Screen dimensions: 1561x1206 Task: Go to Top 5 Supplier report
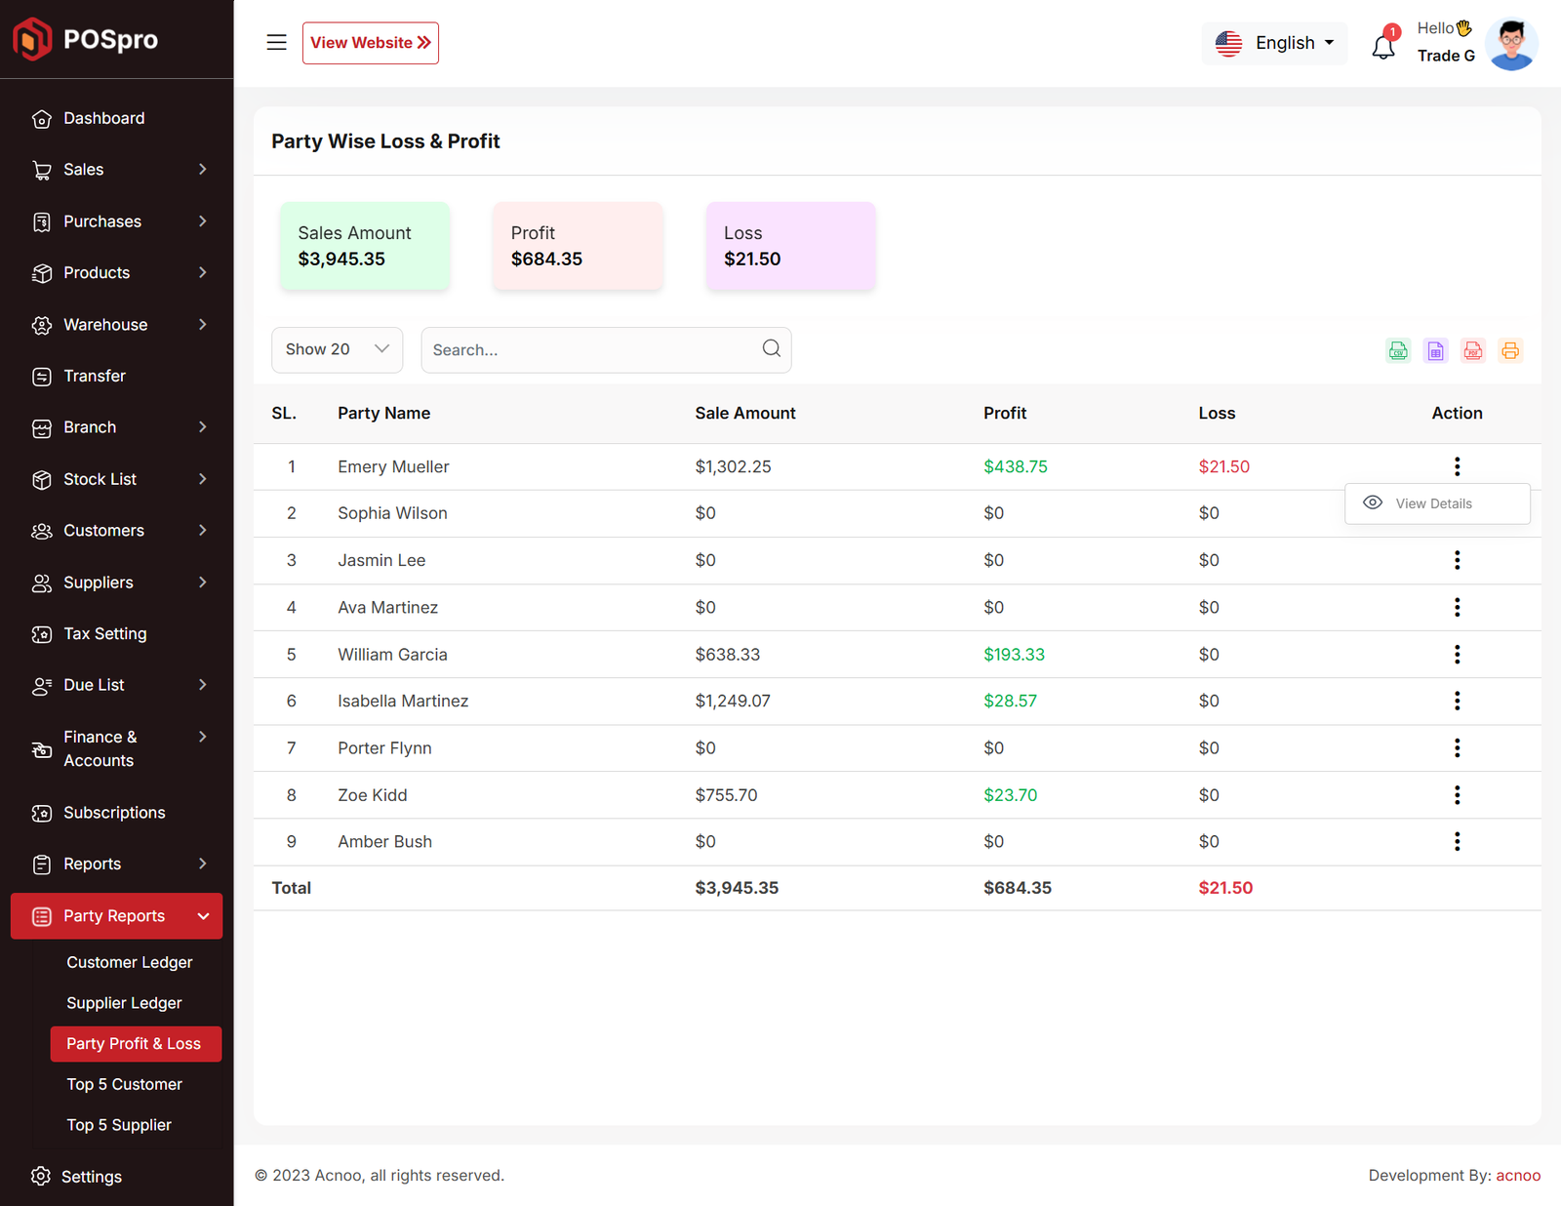(119, 1125)
